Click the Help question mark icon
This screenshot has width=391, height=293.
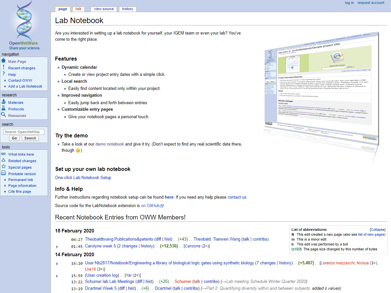[x=4, y=74]
